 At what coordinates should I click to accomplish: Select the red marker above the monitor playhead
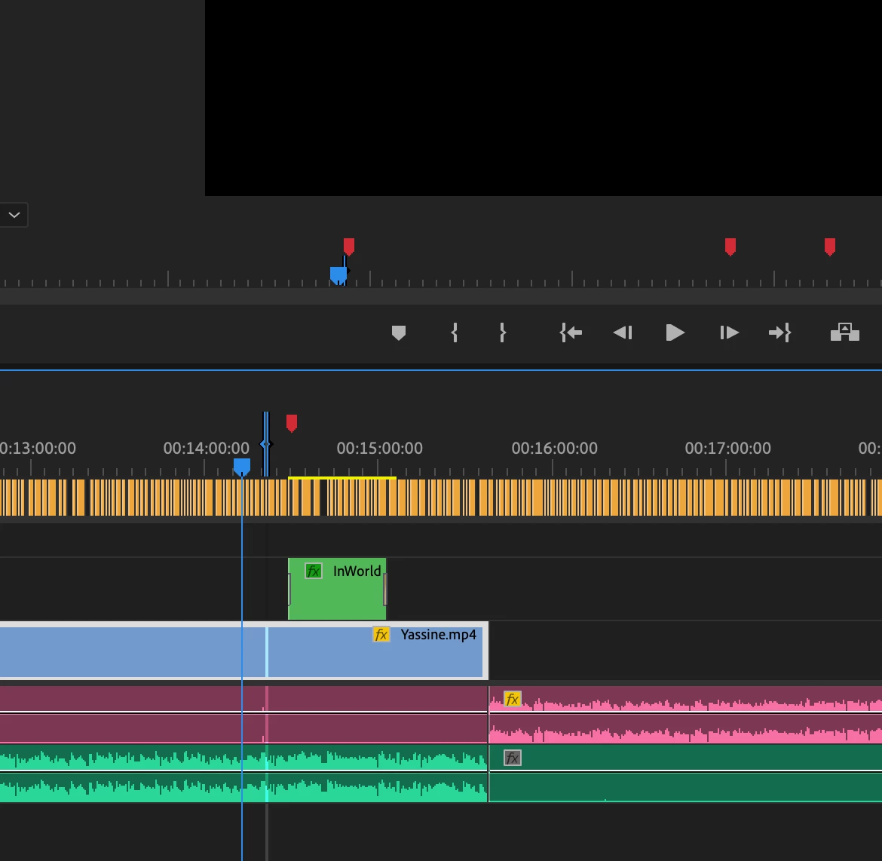point(349,247)
